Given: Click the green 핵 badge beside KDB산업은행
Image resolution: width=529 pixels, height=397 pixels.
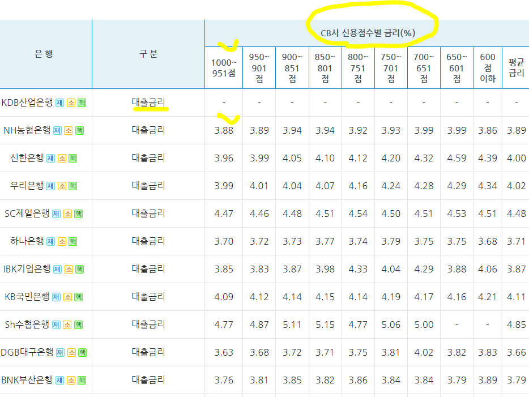Looking at the screenshot, I should point(82,103).
